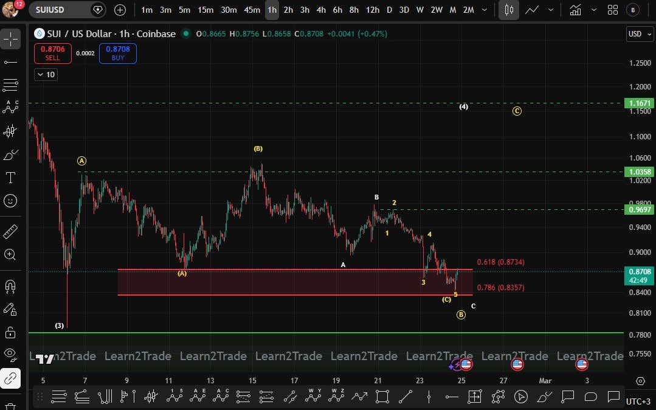Image resolution: width=656 pixels, height=410 pixels.
Task: Grab favorites toolbar drag handle dots
Action: [40, 396]
